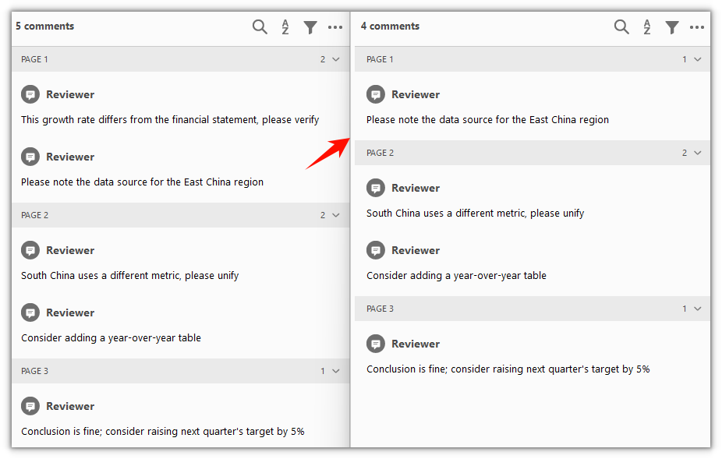Image resolution: width=722 pixels, height=459 pixels.
Task: Open search in the 5 comments panel
Action: 260,26
